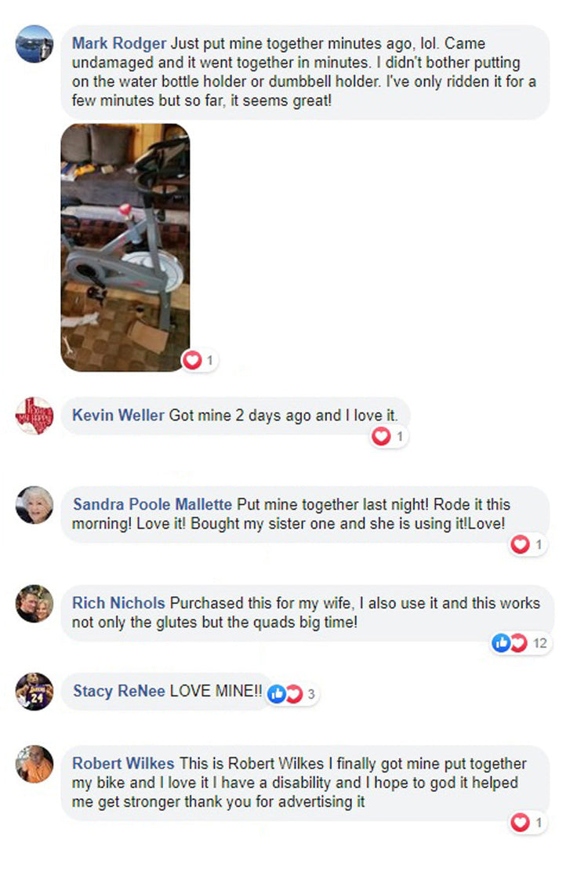This screenshot has height=883, width=588.
Task: Click heart reaction under exercise bike photo
Action: coord(199,360)
